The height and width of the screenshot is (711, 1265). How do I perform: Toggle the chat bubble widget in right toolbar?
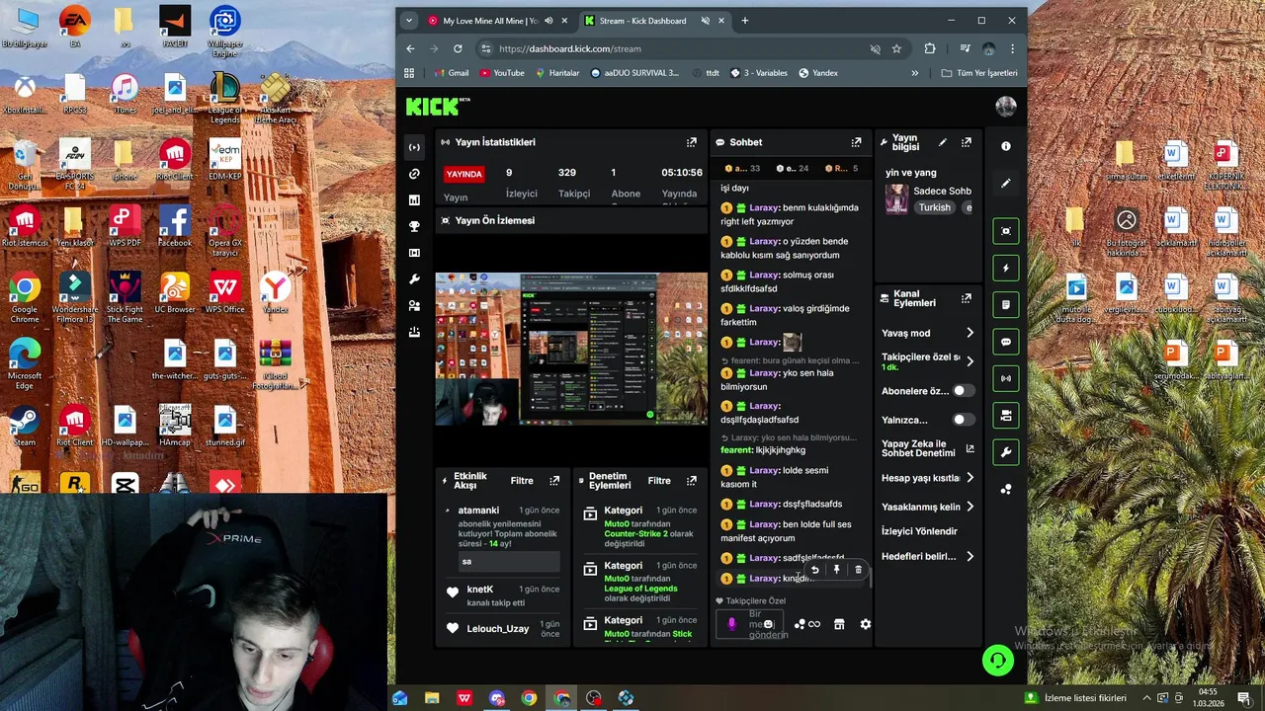[1006, 342]
